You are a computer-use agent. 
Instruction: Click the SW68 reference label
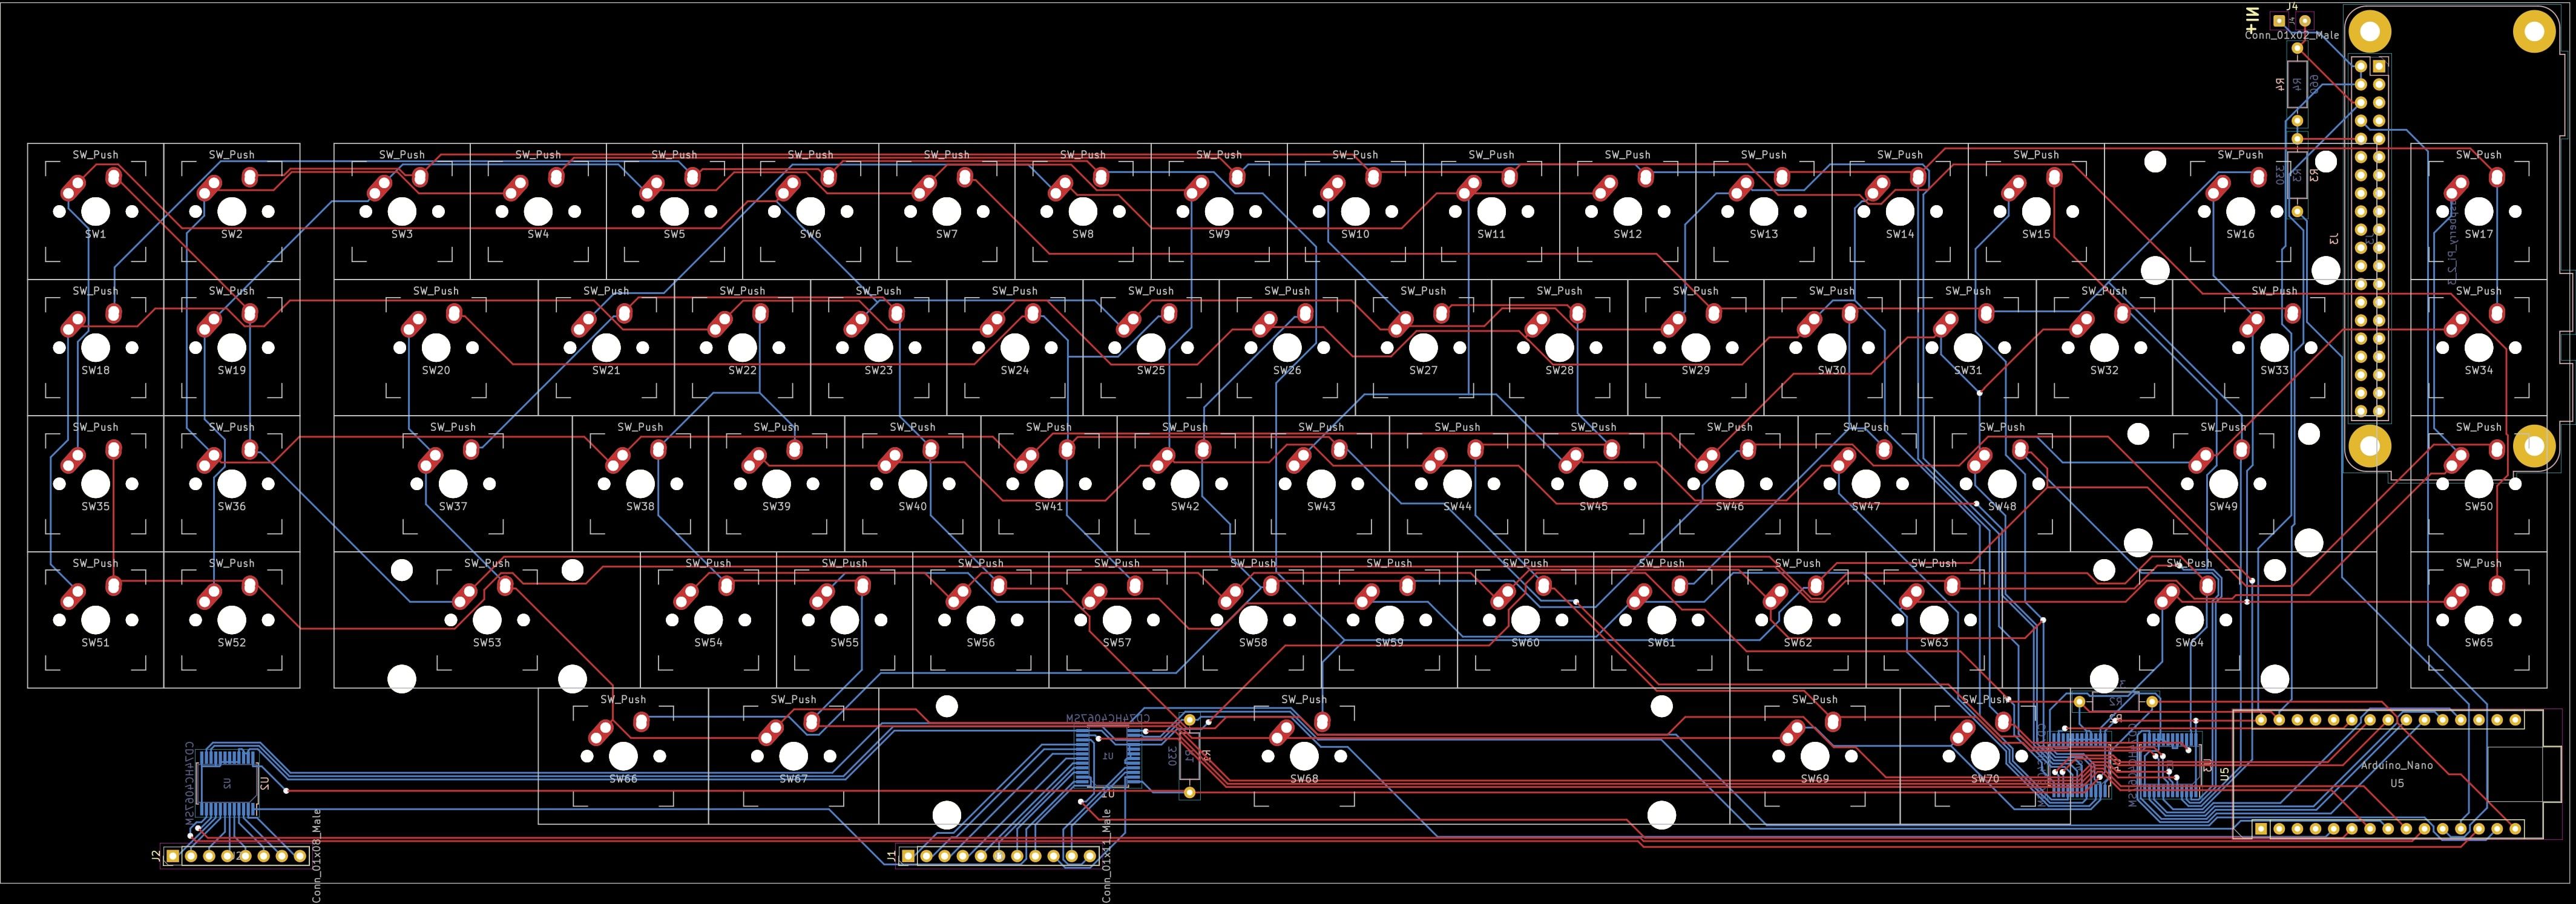[1304, 778]
